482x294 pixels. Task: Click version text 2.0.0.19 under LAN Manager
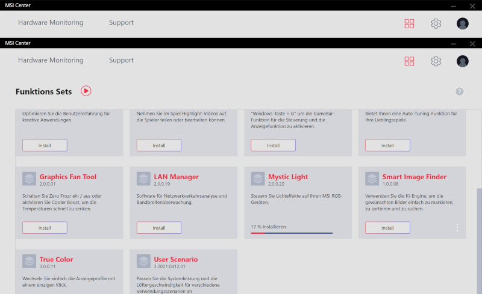point(162,184)
